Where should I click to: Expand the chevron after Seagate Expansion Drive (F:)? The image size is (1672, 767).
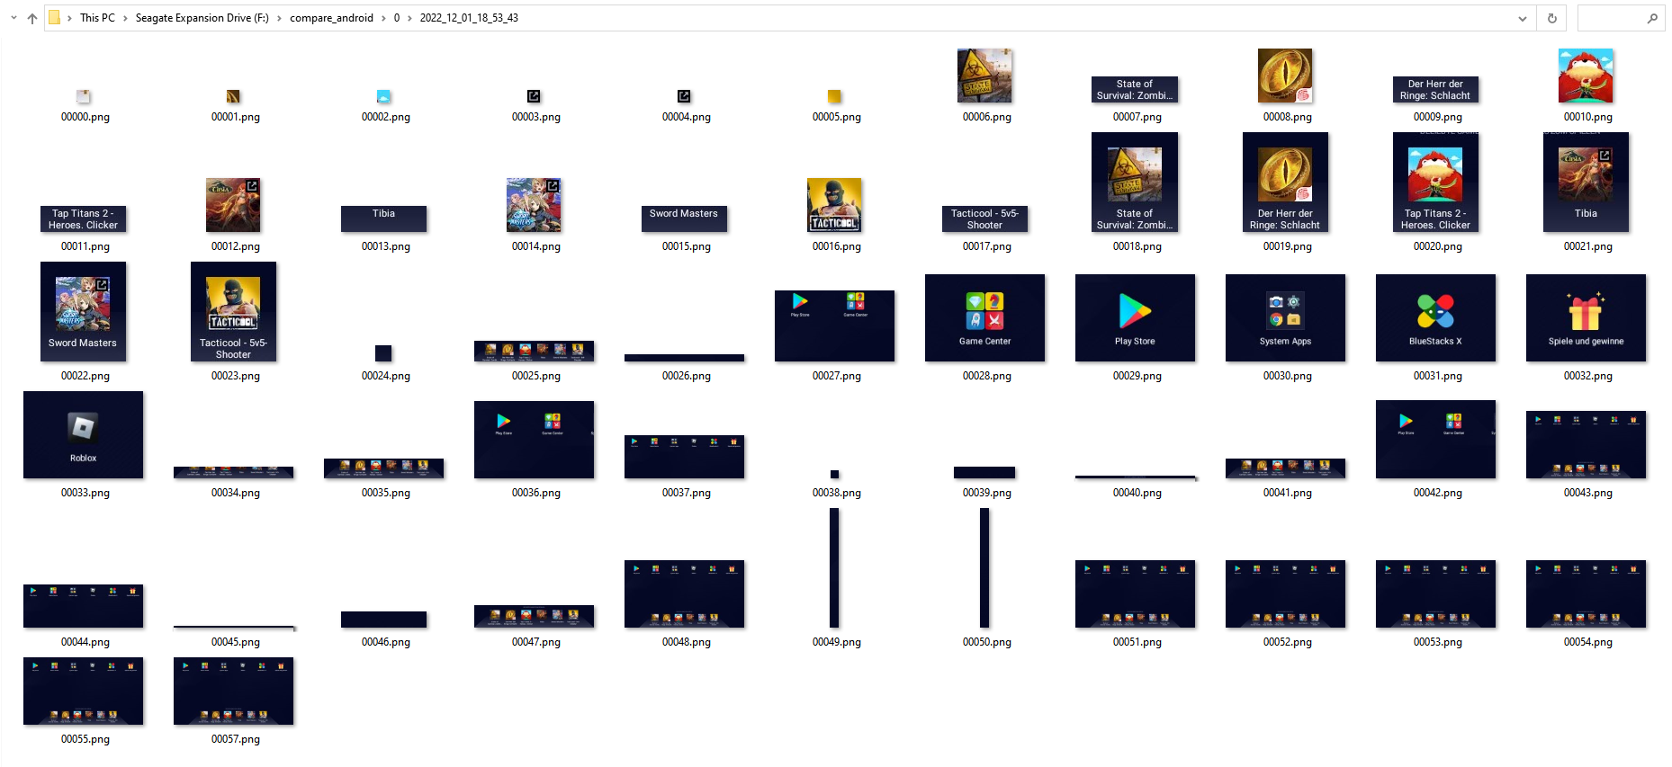pos(279,18)
